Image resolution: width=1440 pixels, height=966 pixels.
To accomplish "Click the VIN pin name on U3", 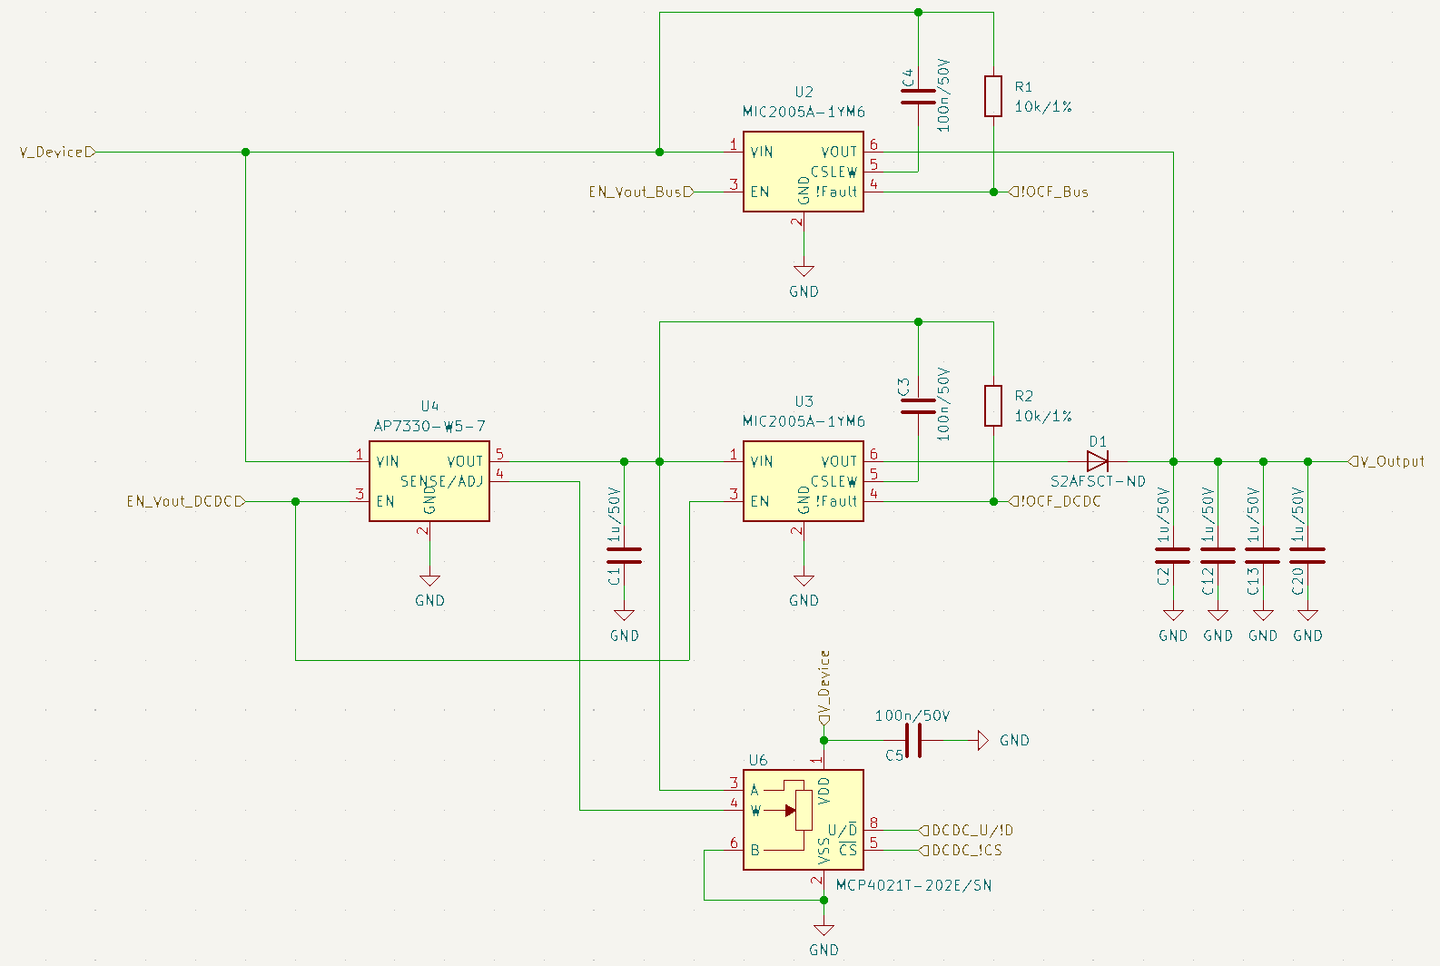I will (x=761, y=461).
